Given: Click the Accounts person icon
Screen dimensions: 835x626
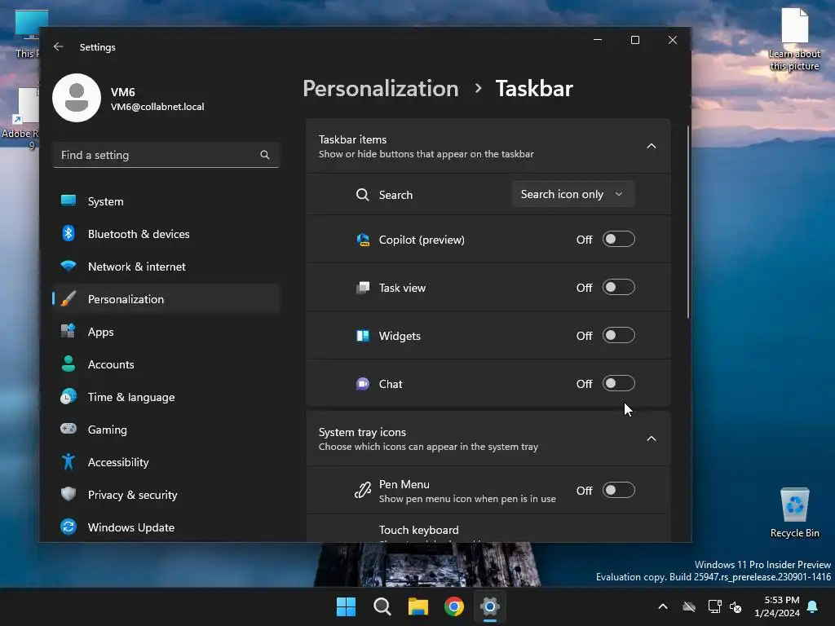Looking at the screenshot, I should coord(68,364).
